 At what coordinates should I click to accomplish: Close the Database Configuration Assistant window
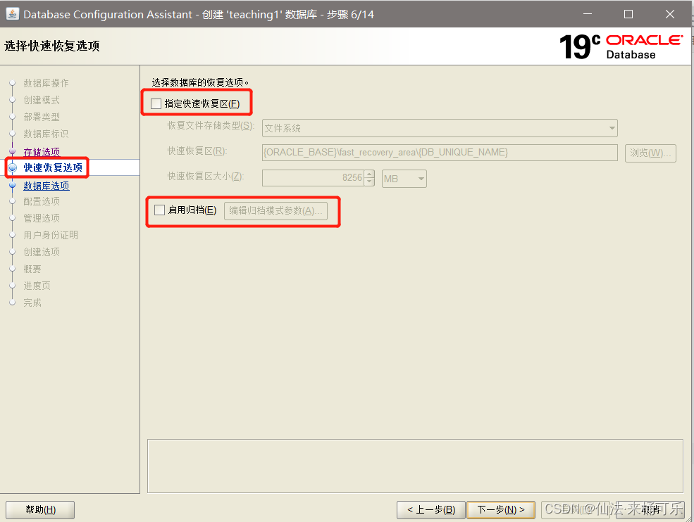(670, 14)
